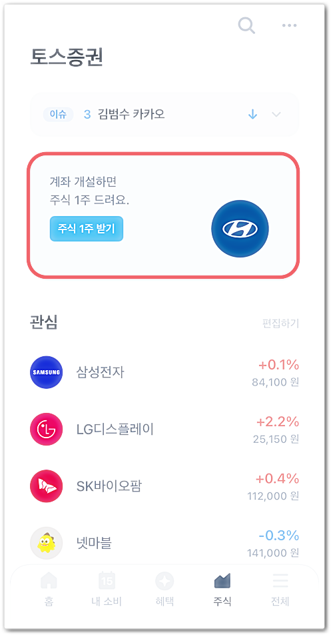This screenshot has height=637, width=333.
Task: Open the 혜택 tab
Action: click(165, 589)
